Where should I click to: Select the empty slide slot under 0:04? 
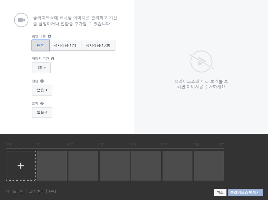click(146, 165)
